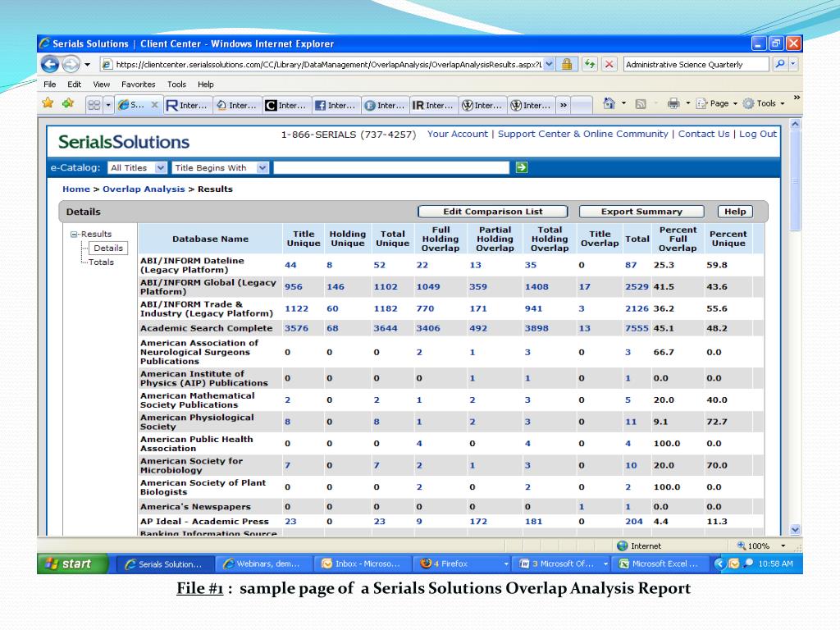Open the Help menu
The width and height of the screenshot is (840, 630).
pos(206,84)
